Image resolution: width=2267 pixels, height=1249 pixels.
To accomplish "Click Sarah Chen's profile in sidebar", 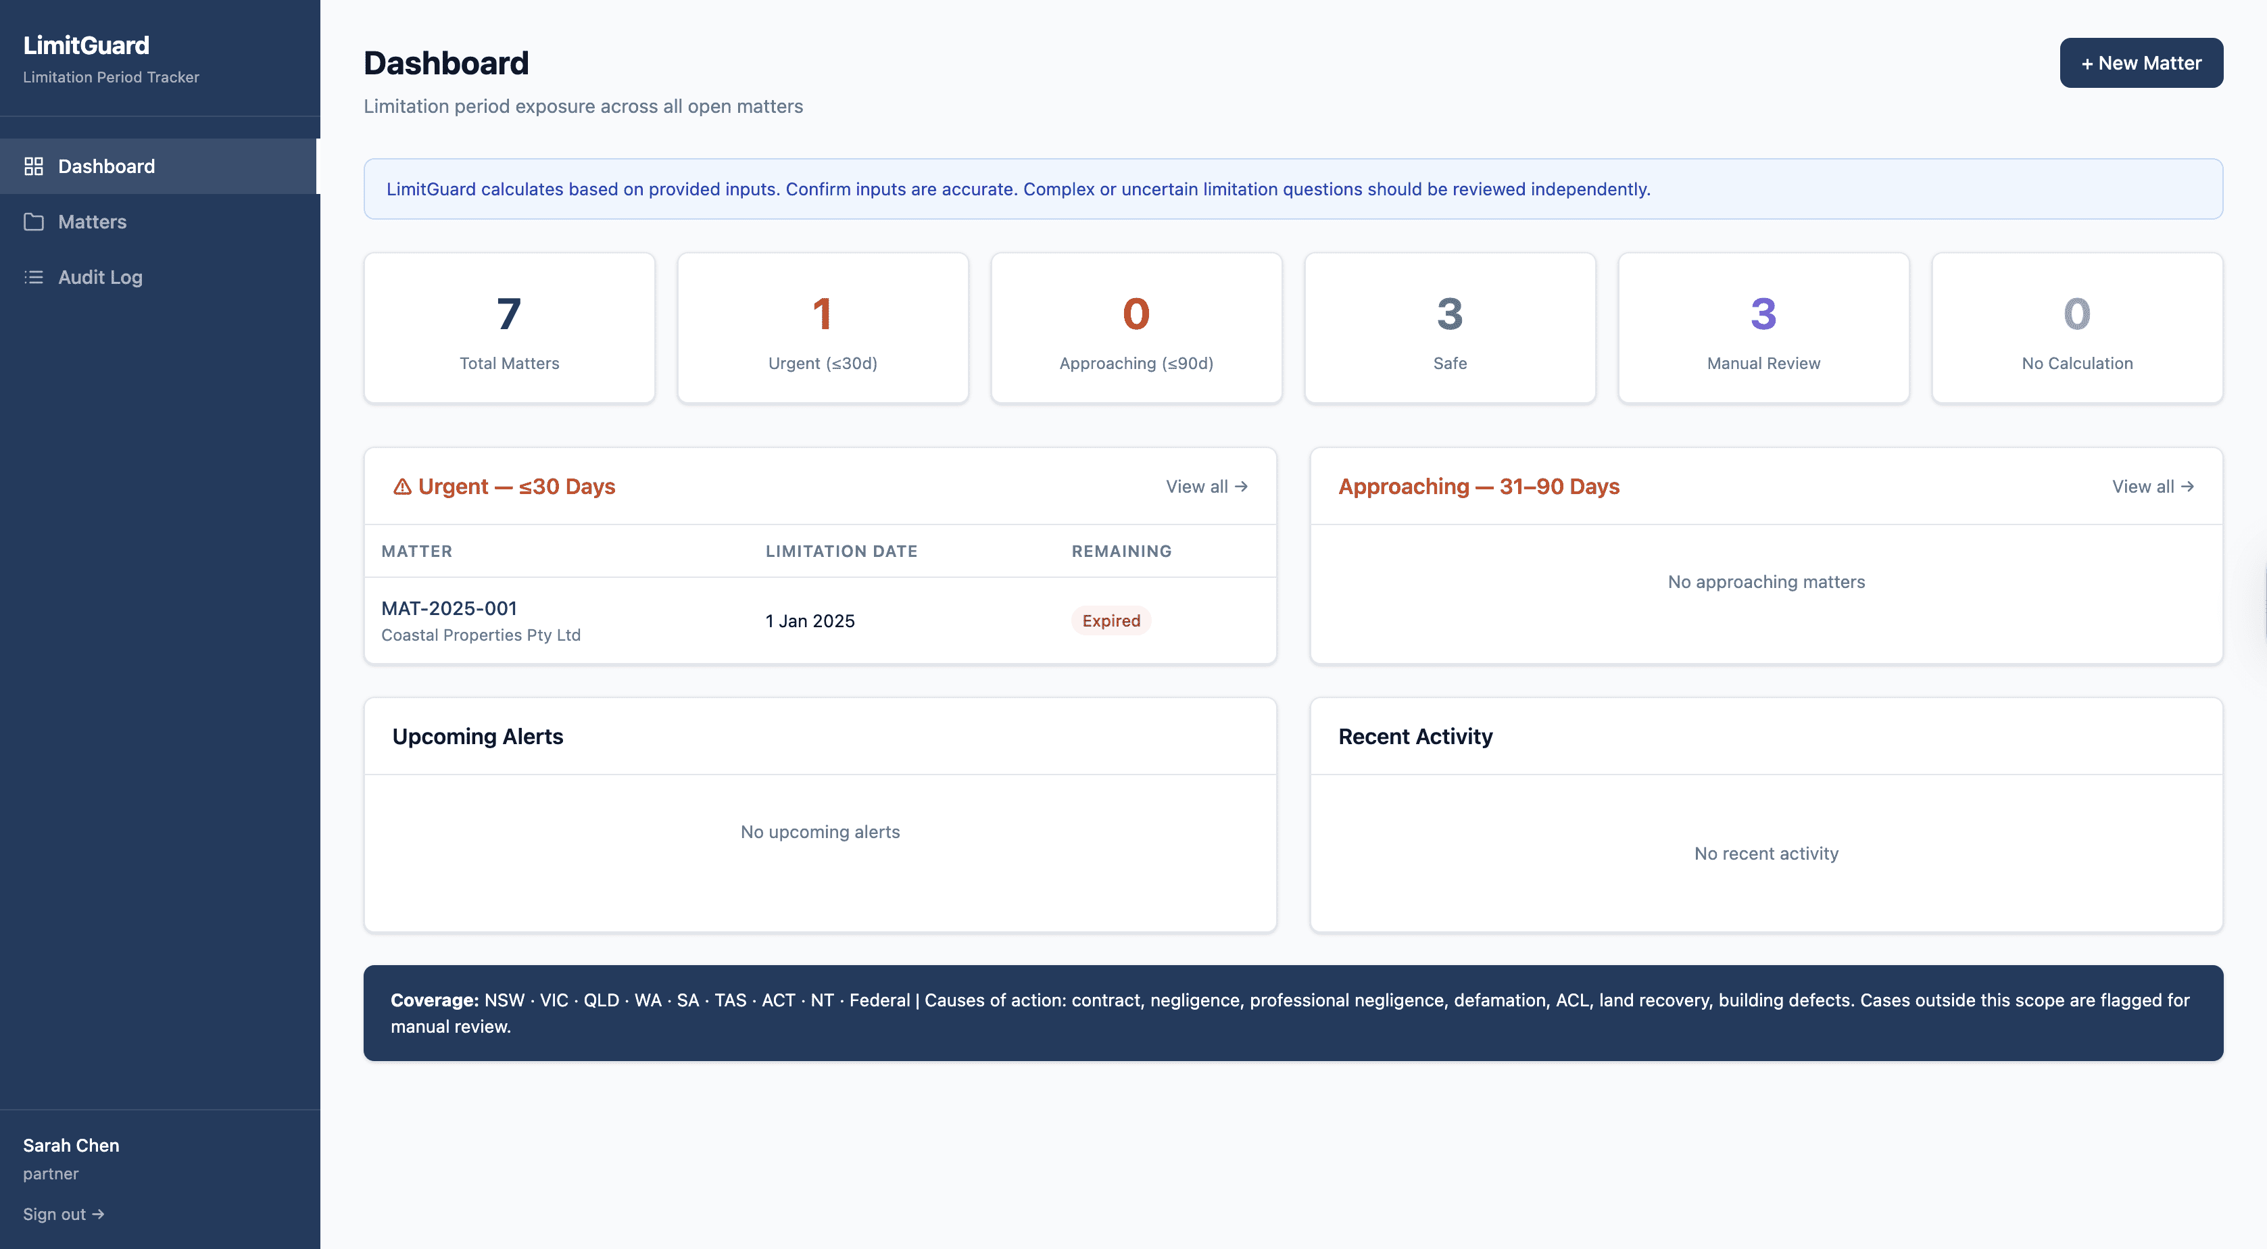I will pos(70,1145).
